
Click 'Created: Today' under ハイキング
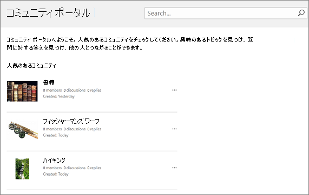(x=56, y=174)
